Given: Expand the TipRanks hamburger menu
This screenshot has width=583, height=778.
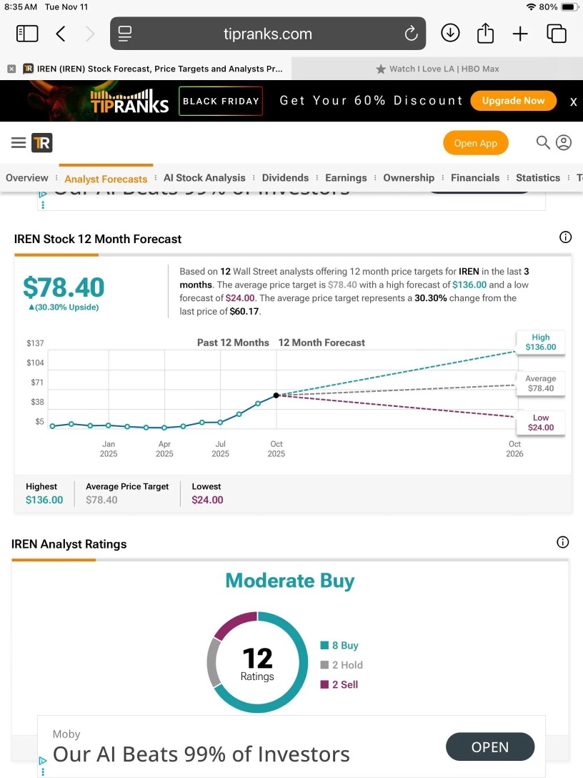Looking at the screenshot, I should tap(19, 143).
